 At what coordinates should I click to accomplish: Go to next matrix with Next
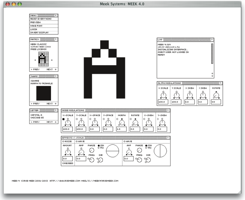click(51, 69)
